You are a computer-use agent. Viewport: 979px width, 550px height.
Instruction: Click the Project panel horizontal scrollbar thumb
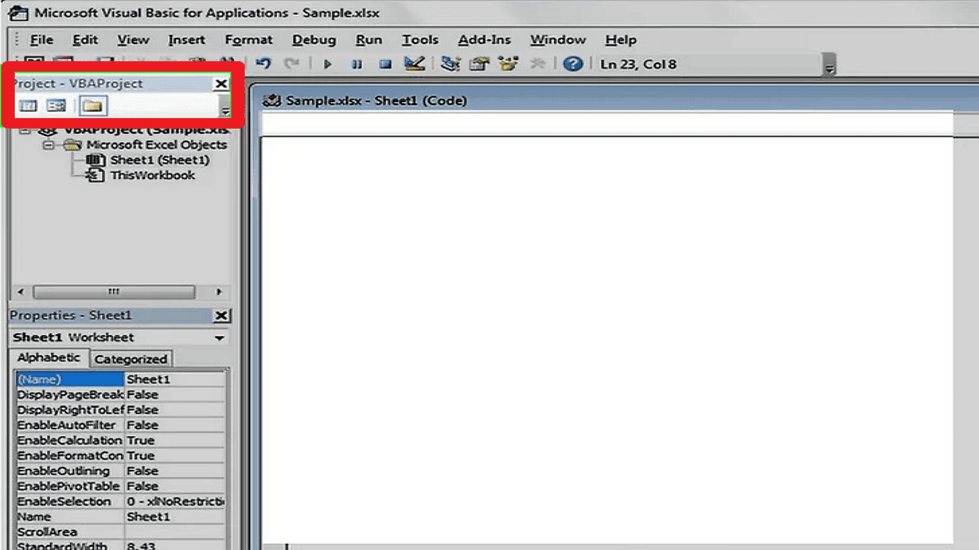tap(114, 292)
